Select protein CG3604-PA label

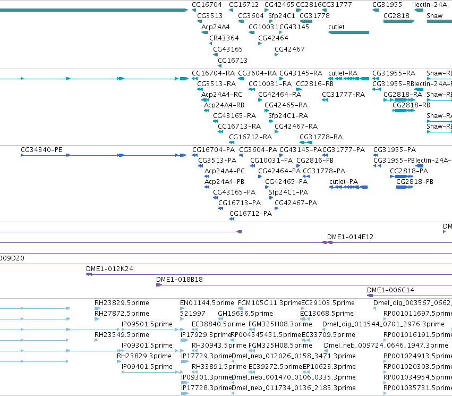[258, 150]
